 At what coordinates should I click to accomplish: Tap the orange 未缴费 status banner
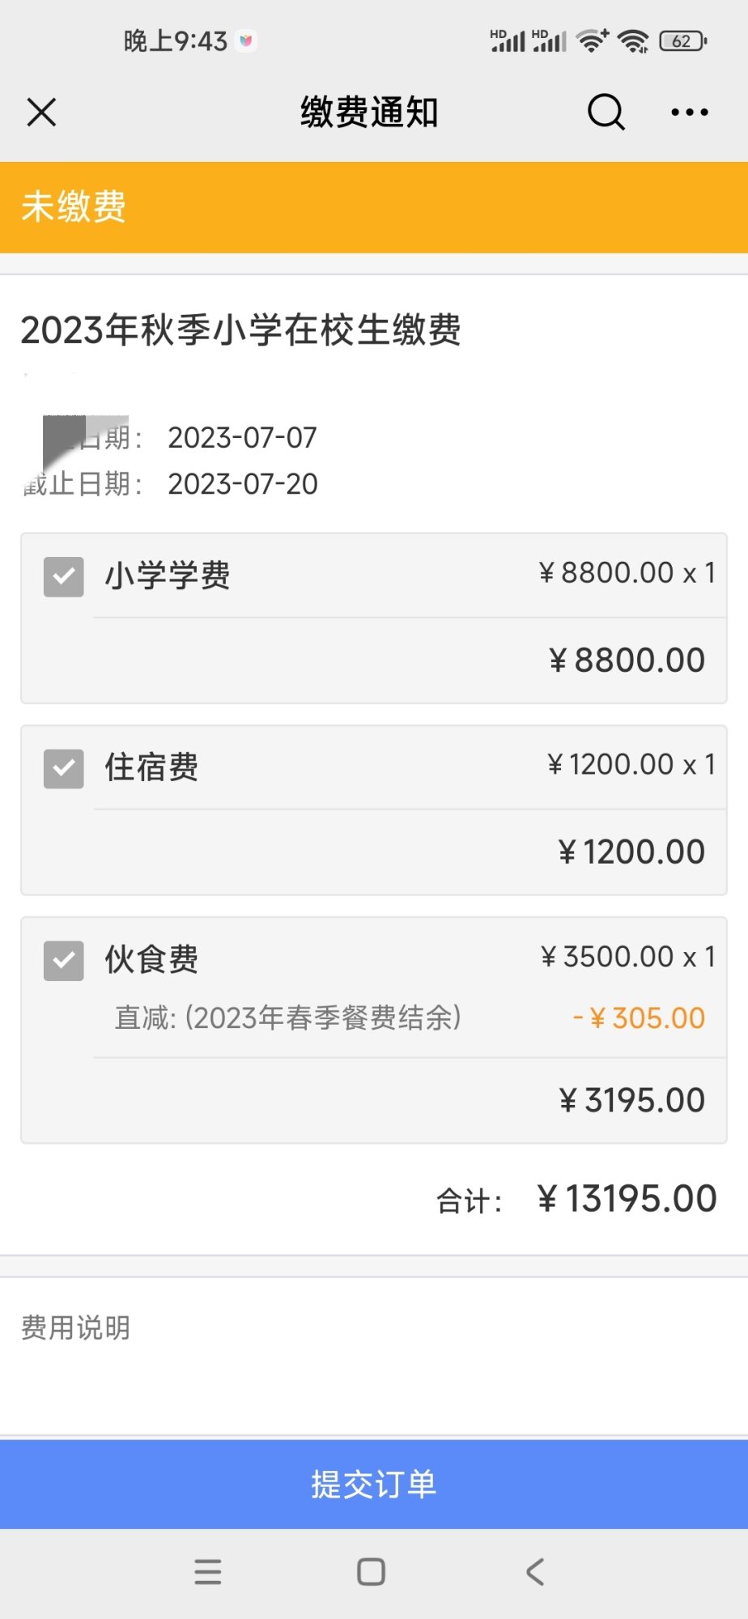pos(374,207)
